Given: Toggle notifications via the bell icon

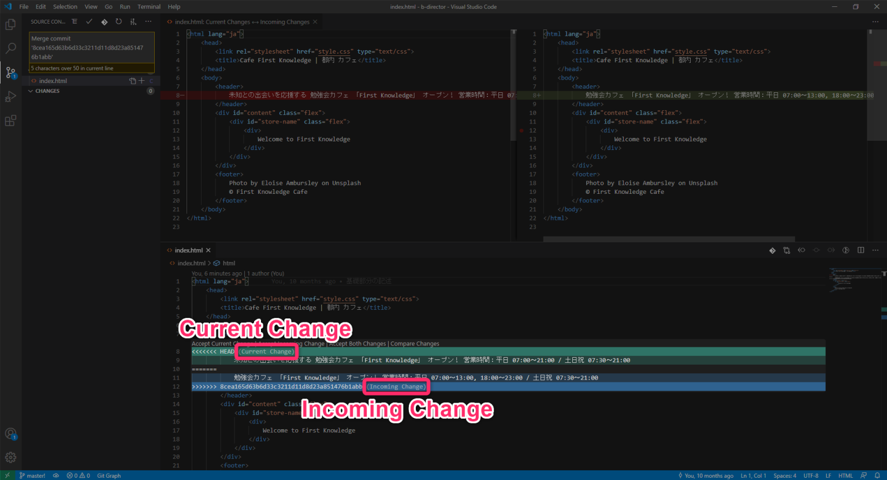Looking at the screenshot, I should (877, 475).
